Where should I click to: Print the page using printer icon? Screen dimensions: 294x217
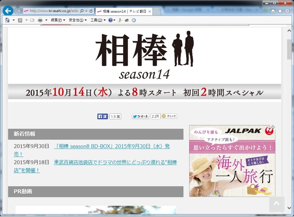pyautogui.click(x=40, y=20)
